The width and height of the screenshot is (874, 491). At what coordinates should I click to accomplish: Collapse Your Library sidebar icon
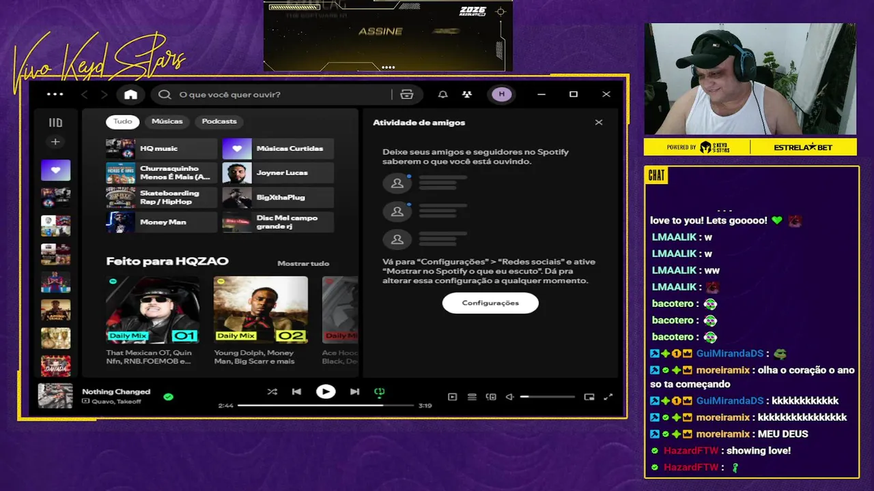[x=55, y=123]
